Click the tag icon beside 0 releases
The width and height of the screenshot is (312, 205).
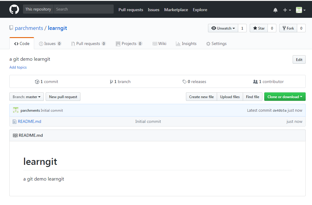coord(184,82)
